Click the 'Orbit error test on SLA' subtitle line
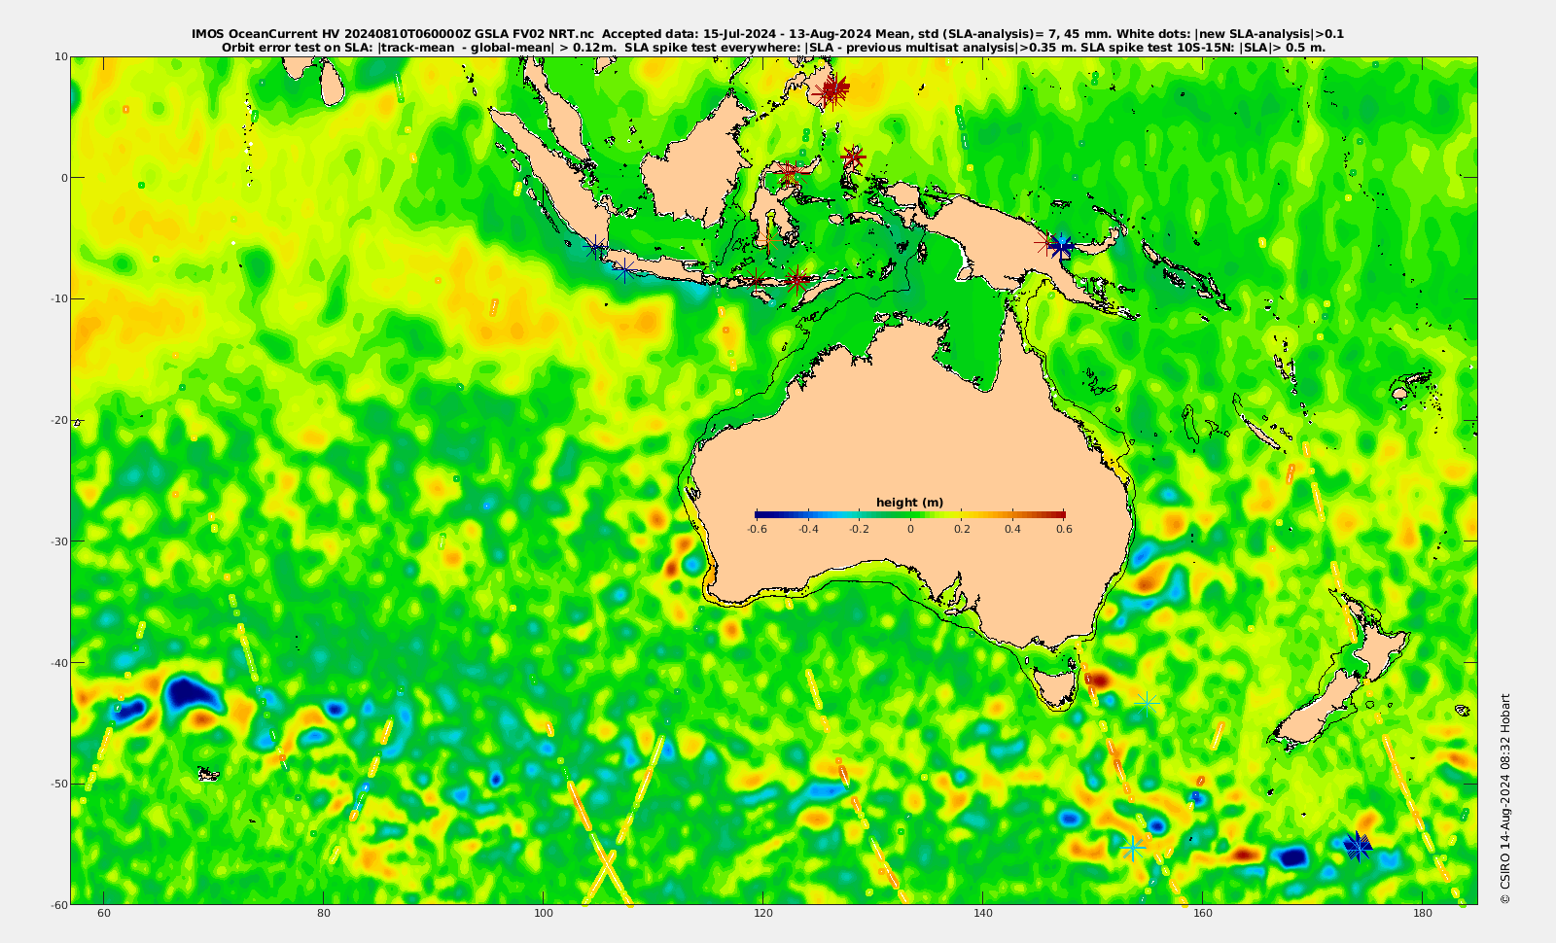The image size is (1556, 943). point(773,47)
